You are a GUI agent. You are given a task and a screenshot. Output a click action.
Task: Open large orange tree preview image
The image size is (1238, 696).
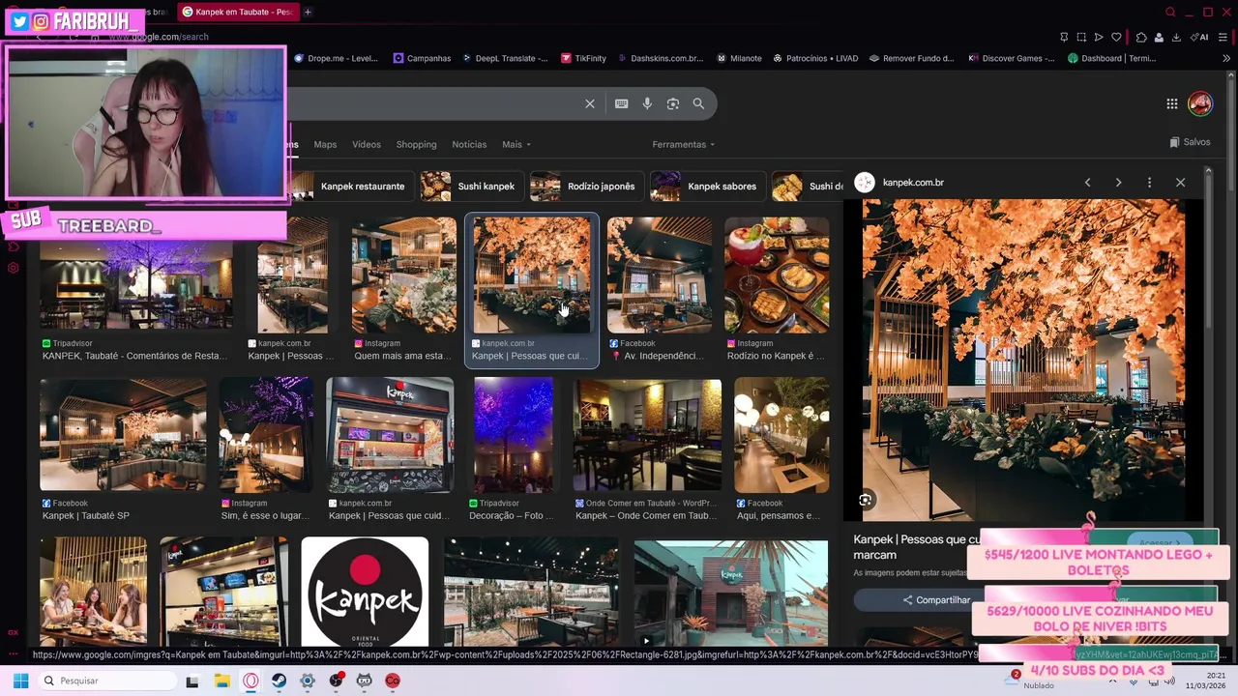click(x=1023, y=360)
